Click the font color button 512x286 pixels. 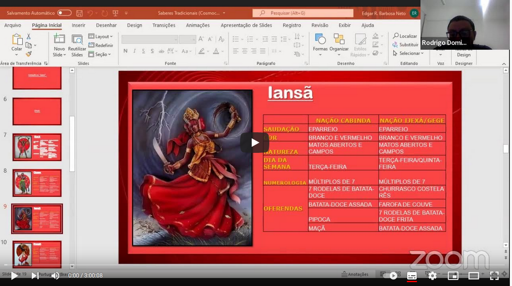[216, 51]
